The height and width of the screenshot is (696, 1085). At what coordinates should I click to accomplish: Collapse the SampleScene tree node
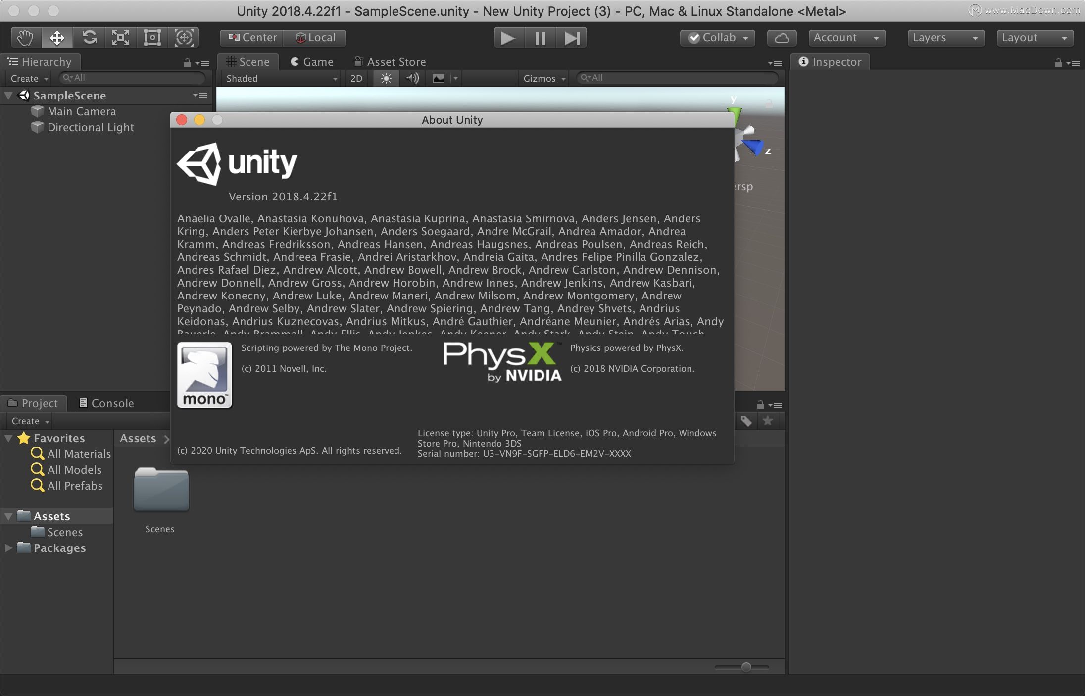click(8, 96)
